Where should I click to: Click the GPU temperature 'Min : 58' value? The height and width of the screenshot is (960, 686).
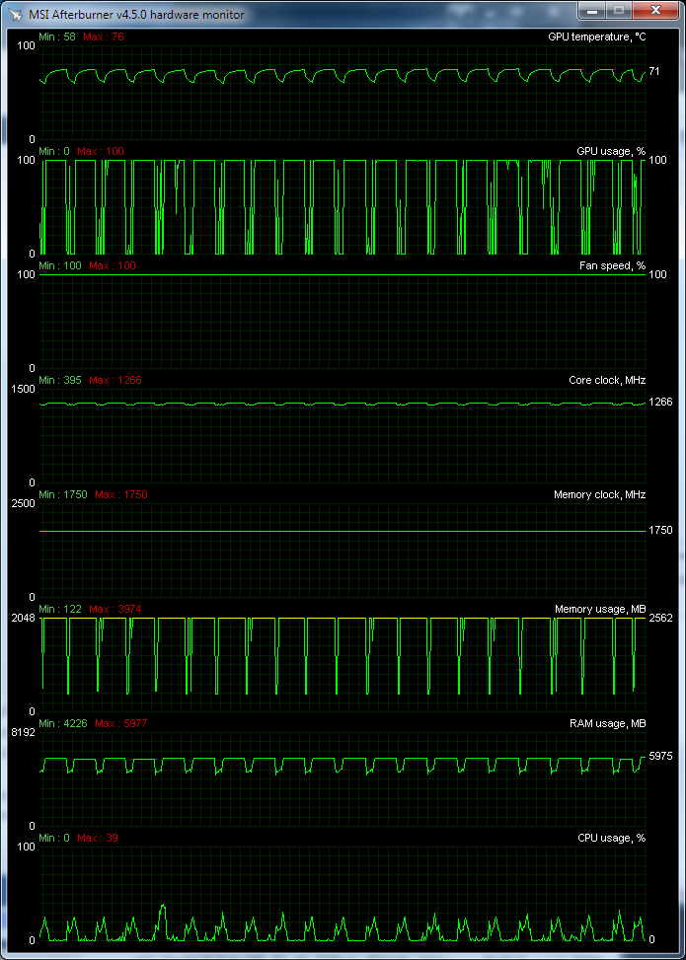(x=57, y=37)
